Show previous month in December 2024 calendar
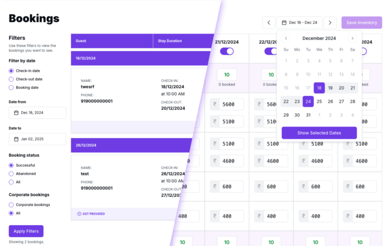 point(286,38)
